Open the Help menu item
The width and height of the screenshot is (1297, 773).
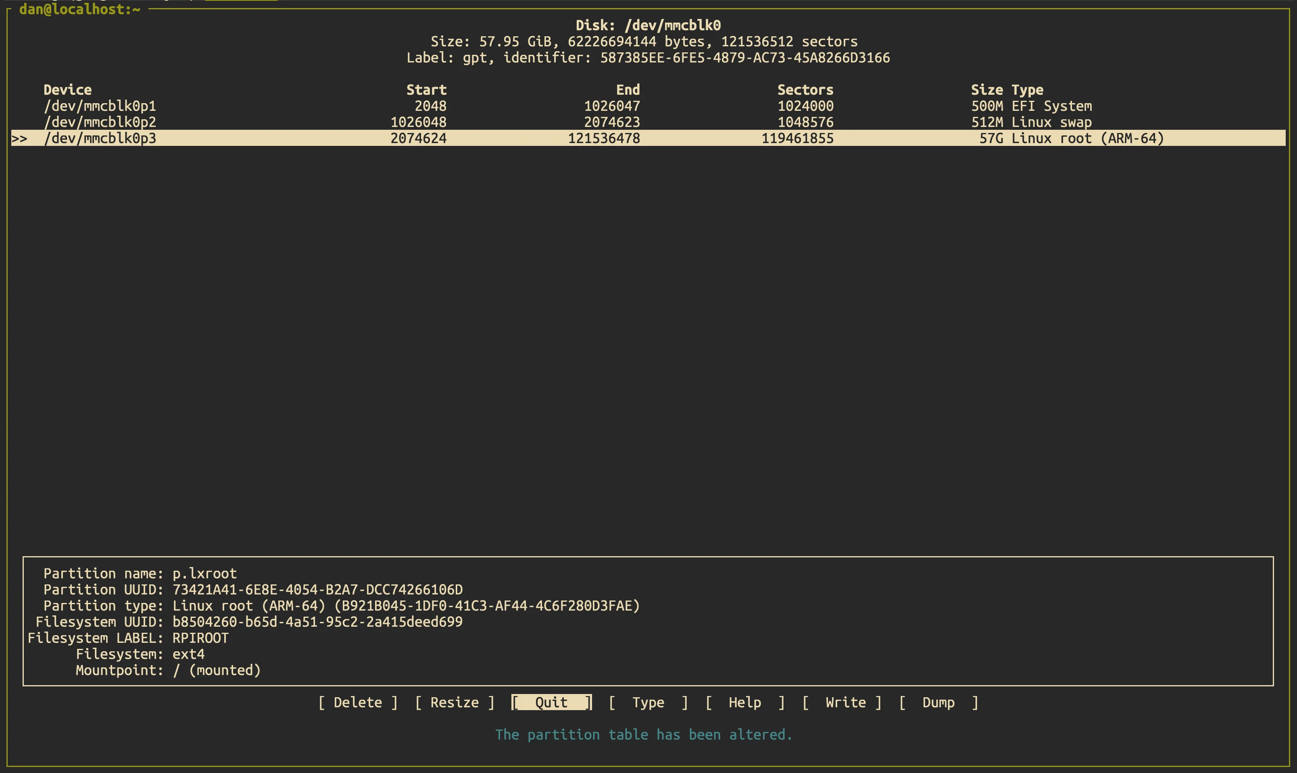tap(744, 702)
